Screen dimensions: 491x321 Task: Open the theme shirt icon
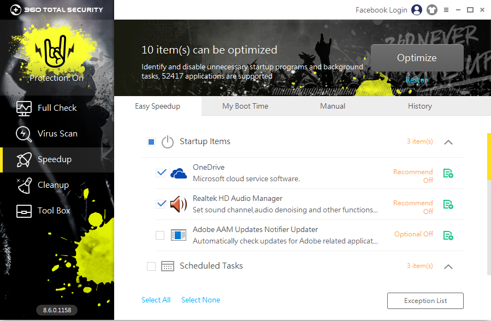[432, 10]
